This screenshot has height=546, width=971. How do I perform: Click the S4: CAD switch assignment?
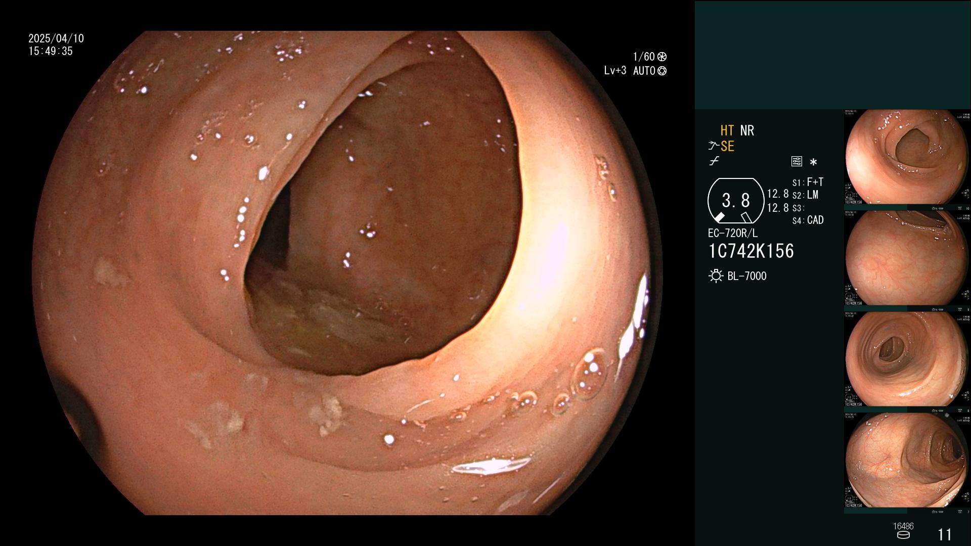[808, 220]
